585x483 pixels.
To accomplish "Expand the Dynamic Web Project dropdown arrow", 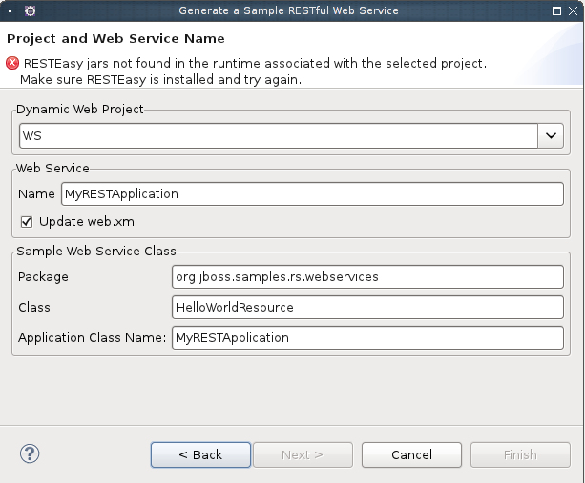I will pos(552,136).
